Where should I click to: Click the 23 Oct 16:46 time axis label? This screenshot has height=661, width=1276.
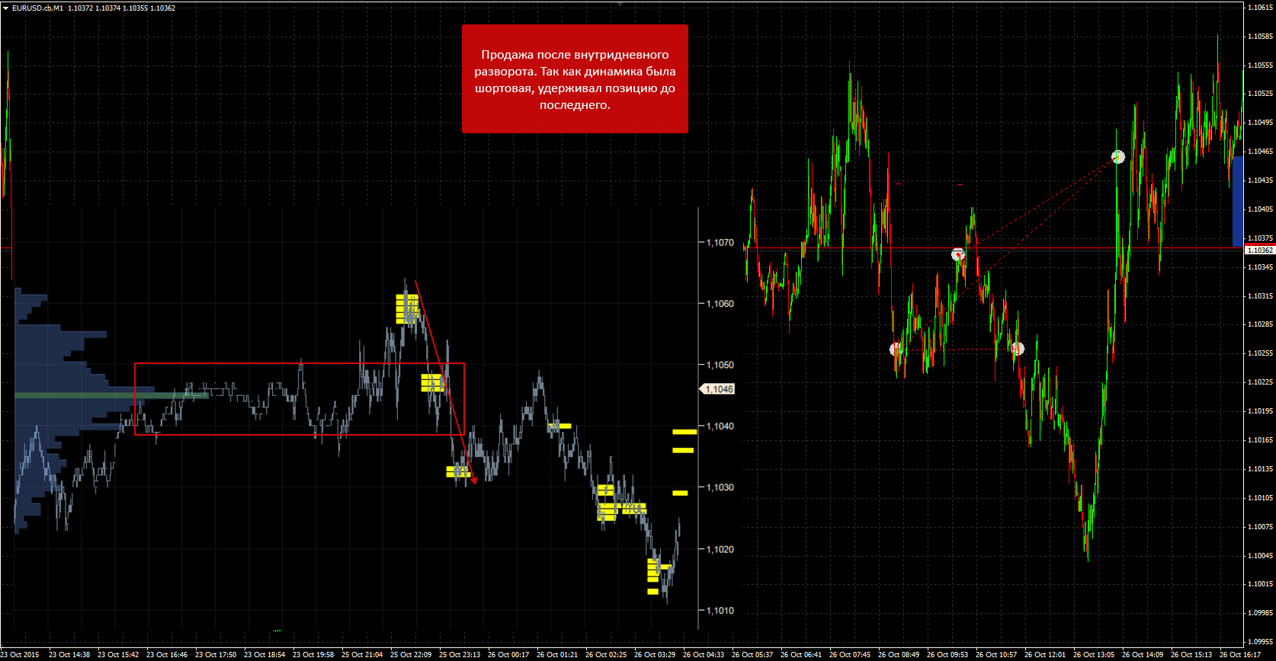[167, 654]
